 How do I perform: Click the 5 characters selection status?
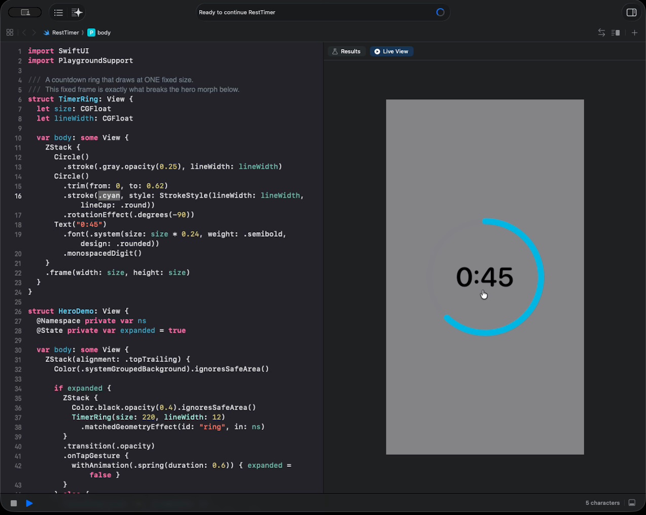[x=602, y=503]
